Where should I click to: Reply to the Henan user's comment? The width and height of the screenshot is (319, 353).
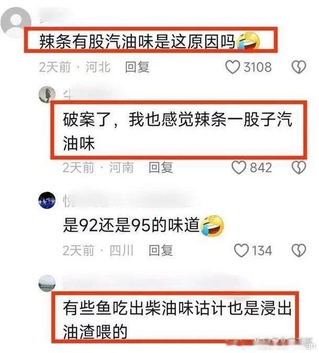coord(161,167)
